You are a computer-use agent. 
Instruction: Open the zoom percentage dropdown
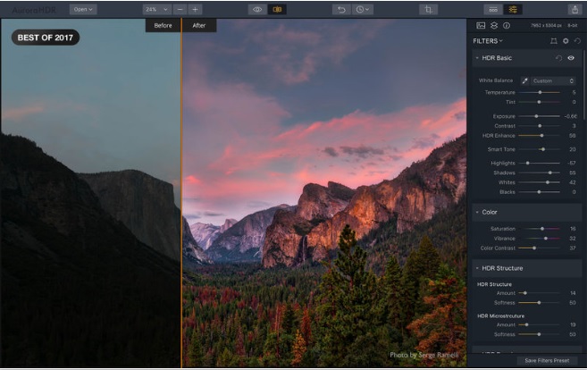point(156,9)
